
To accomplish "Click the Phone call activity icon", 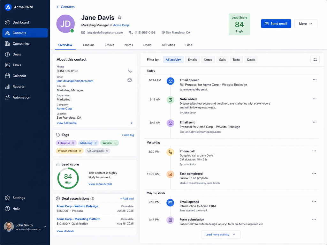I will (x=170, y=152).
